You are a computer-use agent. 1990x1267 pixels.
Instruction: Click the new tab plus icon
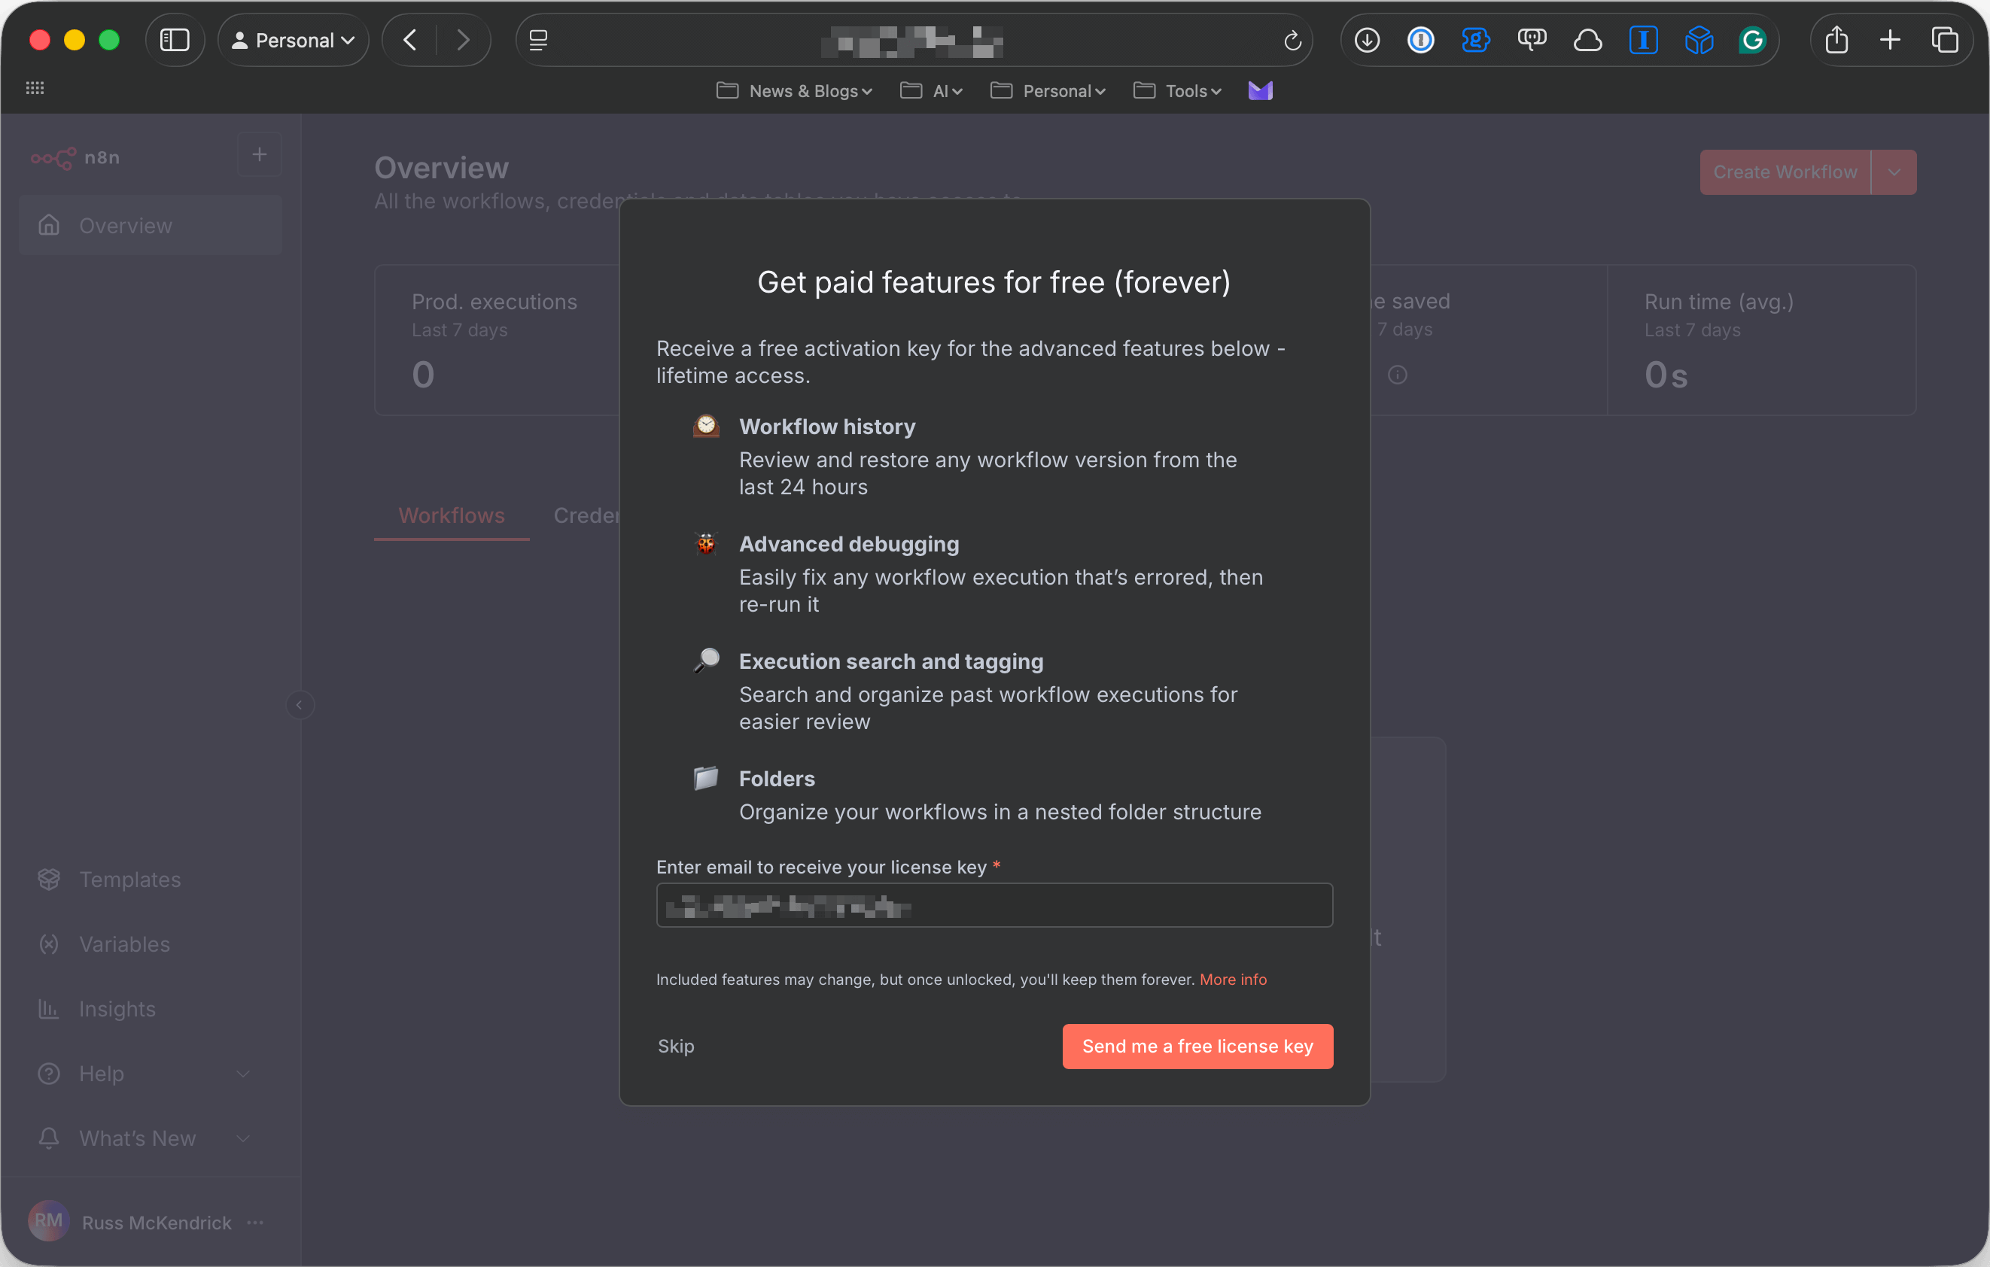pyautogui.click(x=1890, y=40)
